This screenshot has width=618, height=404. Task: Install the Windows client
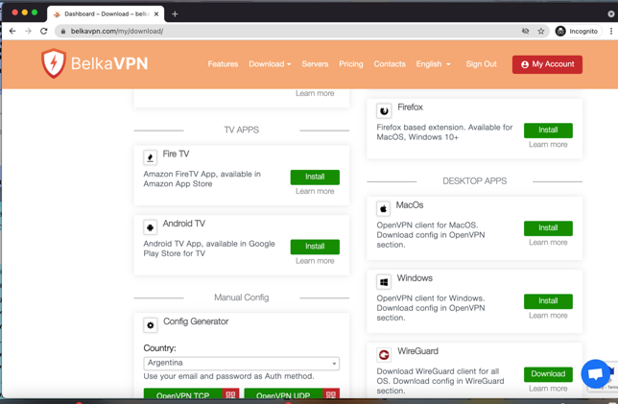pyautogui.click(x=548, y=301)
